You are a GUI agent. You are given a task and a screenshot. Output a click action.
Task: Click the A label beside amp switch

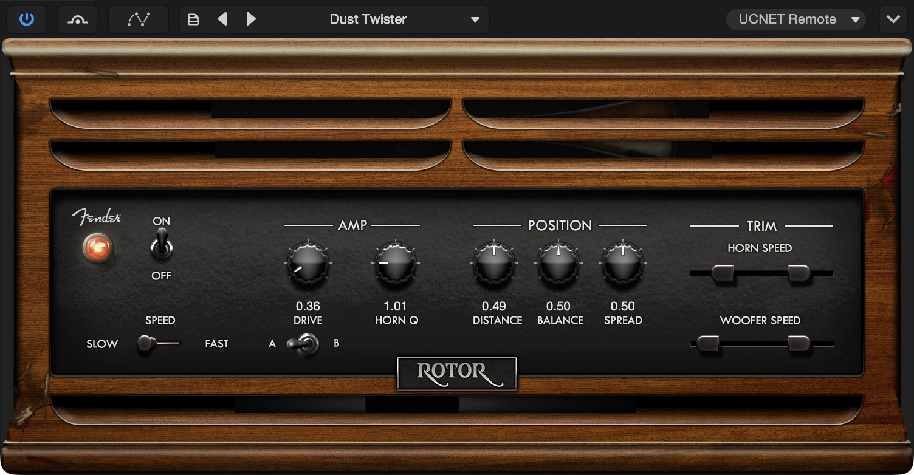click(272, 344)
